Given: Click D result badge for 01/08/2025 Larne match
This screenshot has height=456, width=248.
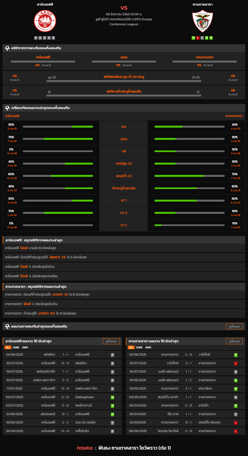Looking at the screenshot, I should pyautogui.click(x=112, y=355).
